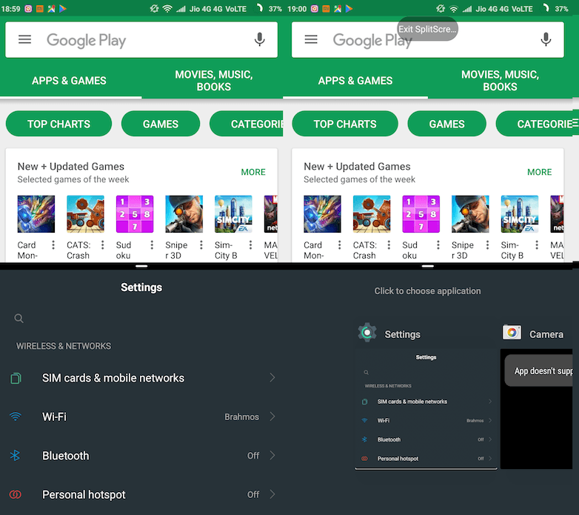The height and width of the screenshot is (515, 579).
Task: Click MORE link for New + Updated Games, right
Action: tap(540, 172)
